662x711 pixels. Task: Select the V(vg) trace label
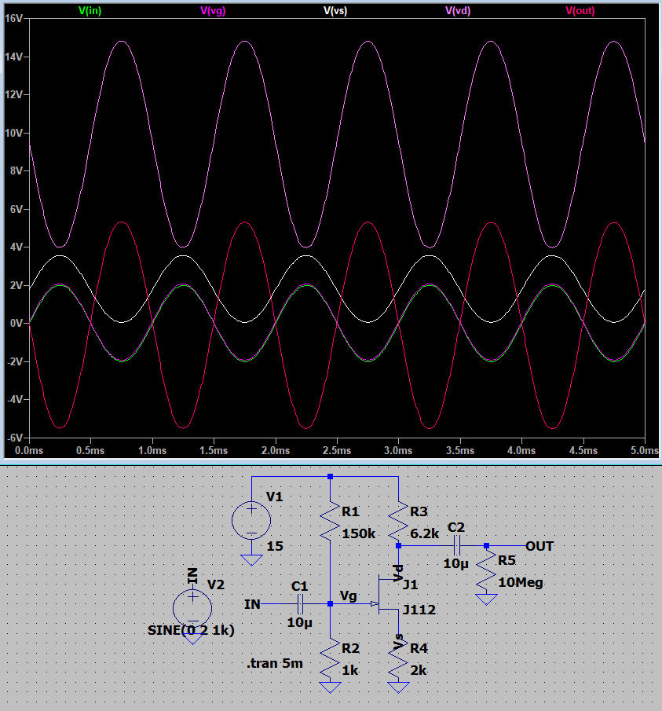[213, 10]
